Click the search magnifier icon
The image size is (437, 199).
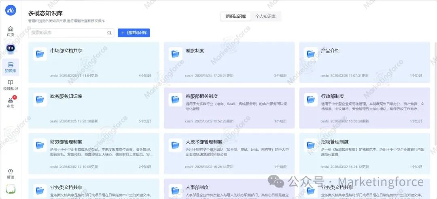[109, 33]
